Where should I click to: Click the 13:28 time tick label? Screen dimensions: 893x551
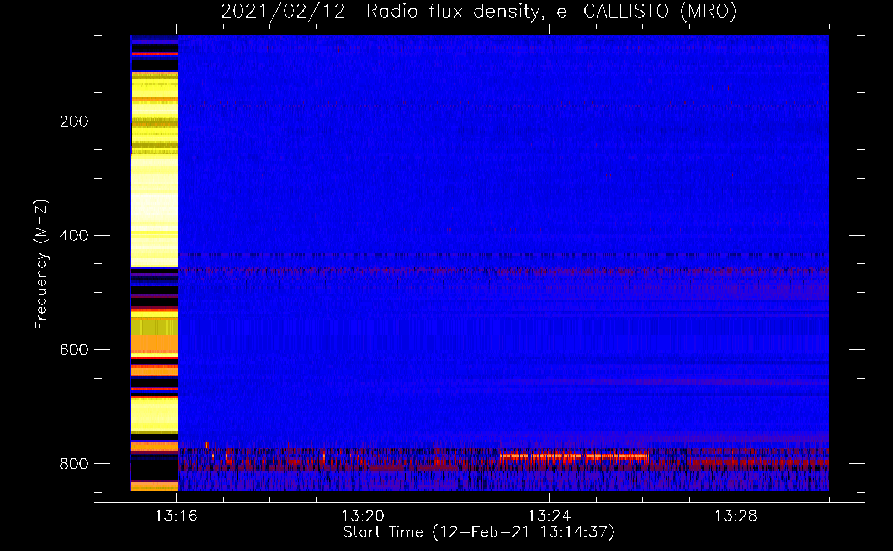click(736, 516)
